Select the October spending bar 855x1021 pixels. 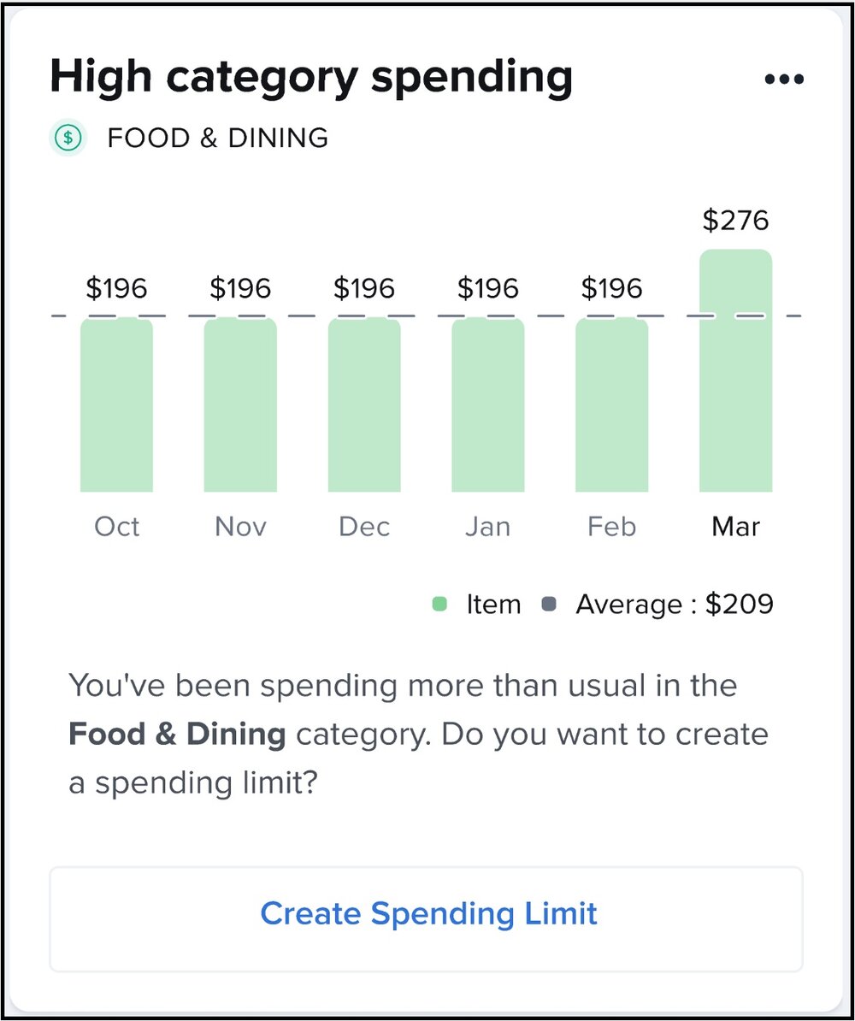(116, 404)
